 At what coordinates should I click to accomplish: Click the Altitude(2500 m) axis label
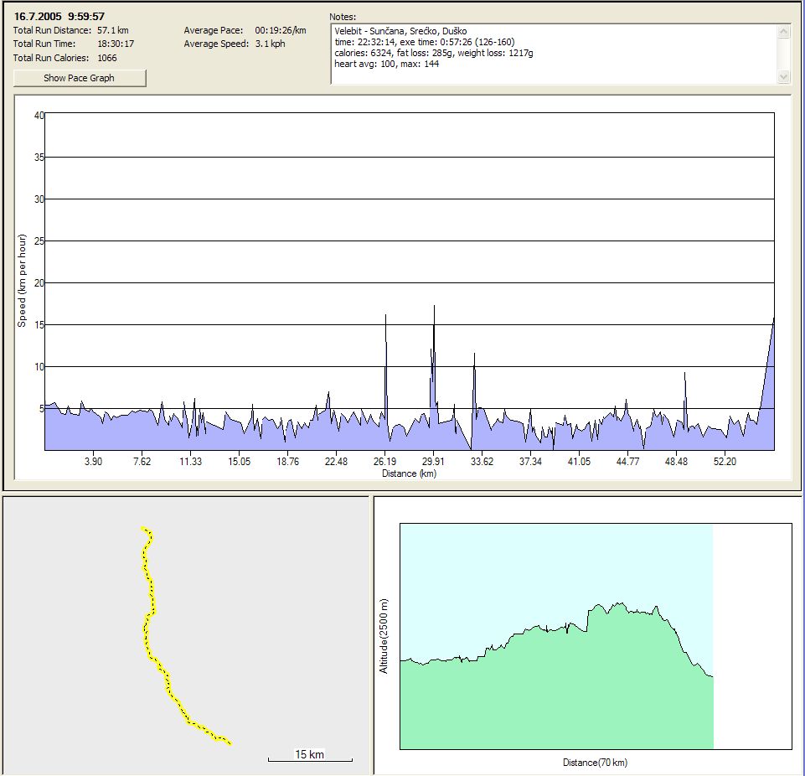384,637
